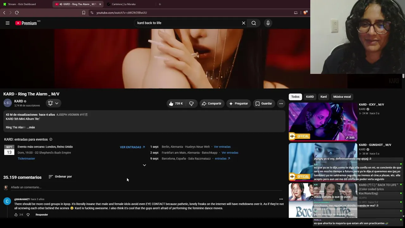Open more actions menu beside Guardar
The image size is (405, 228).
click(281, 104)
